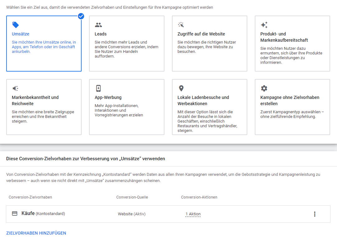Enable the Zugriffe auf die Website goal
337x243 pixels.
(x=209, y=44)
